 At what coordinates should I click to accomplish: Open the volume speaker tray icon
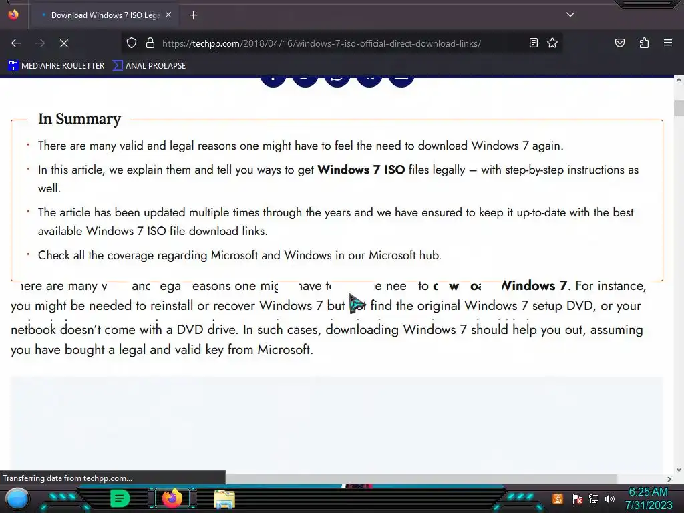point(610,498)
